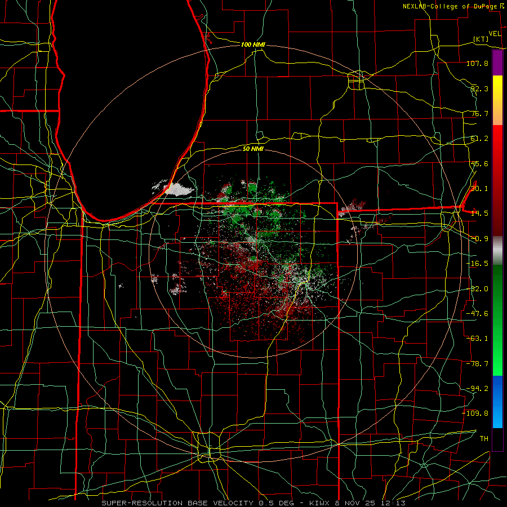
Task: Click the [KT] units label
Action: tap(481, 39)
